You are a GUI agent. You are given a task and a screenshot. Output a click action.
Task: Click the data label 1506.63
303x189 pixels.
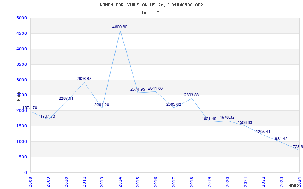click(245, 122)
